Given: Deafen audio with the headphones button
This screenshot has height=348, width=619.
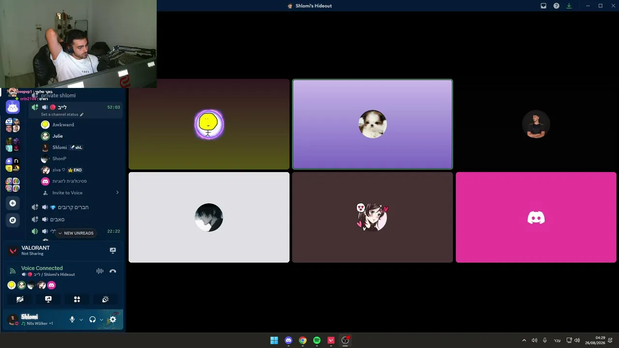Looking at the screenshot, I should [92, 319].
